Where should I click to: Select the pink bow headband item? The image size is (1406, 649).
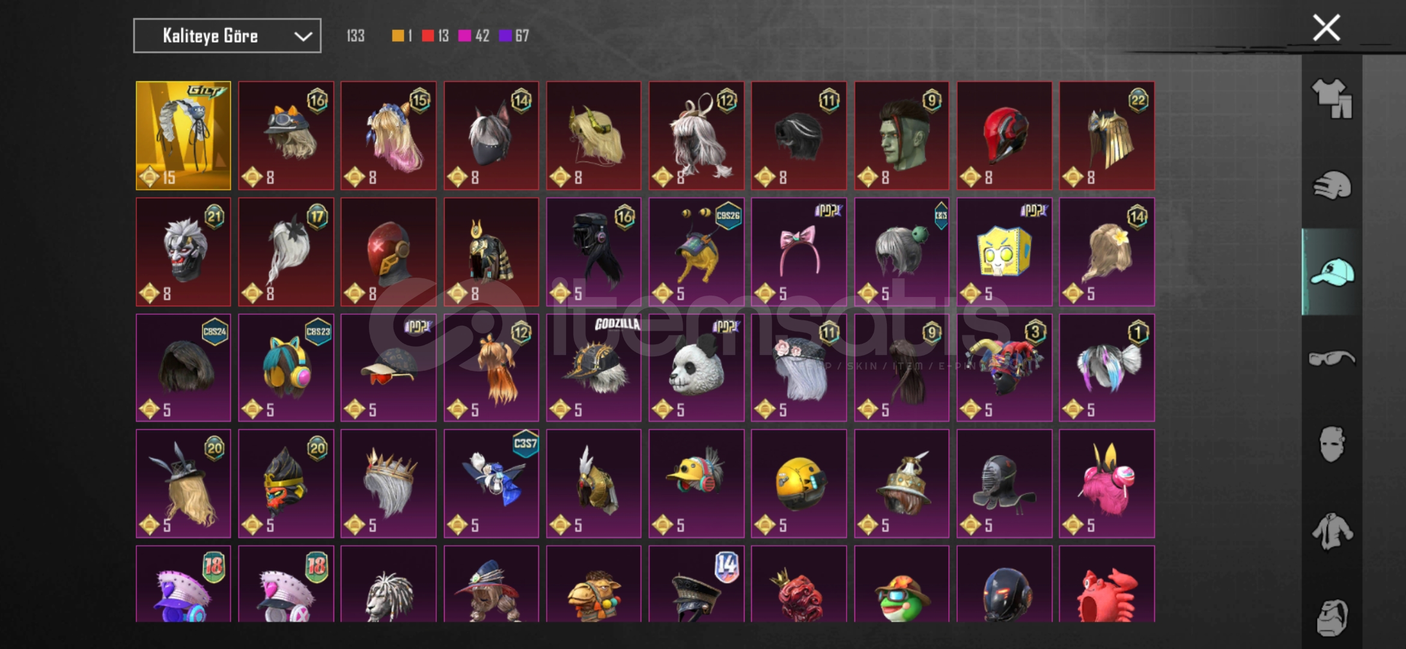(x=799, y=252)
